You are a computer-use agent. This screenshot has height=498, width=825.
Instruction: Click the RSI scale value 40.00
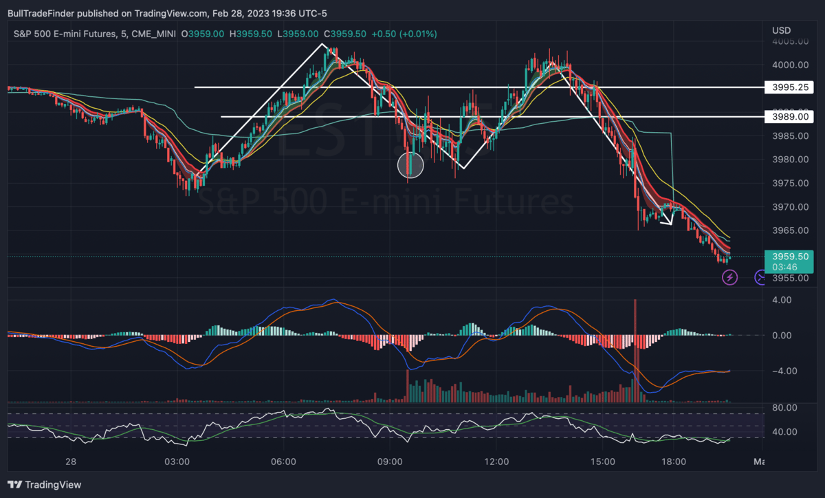[785, 432]
